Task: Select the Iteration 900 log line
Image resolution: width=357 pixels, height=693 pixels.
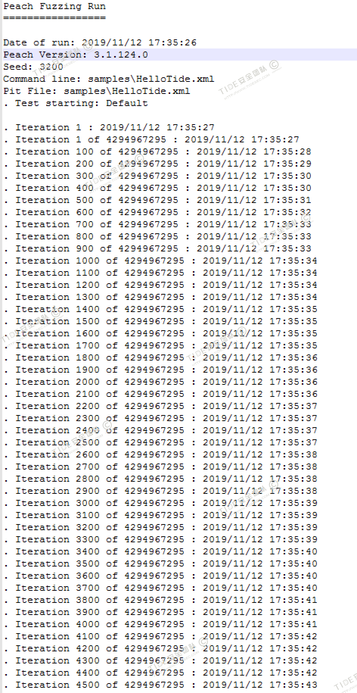Action: tap(157, 248)
